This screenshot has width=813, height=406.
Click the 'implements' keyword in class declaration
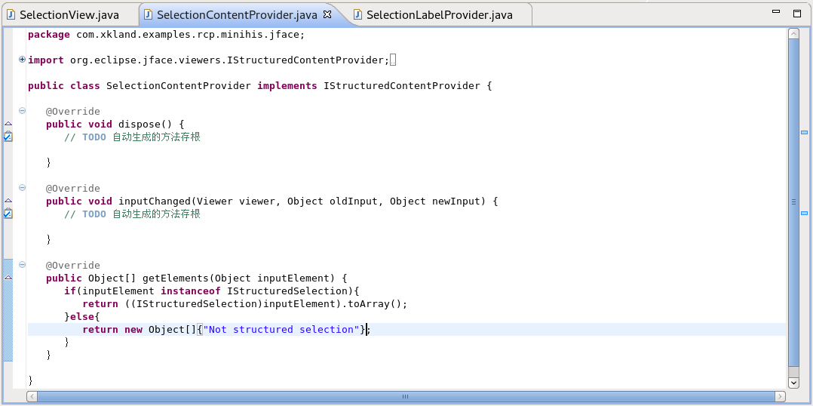[287, 85]
